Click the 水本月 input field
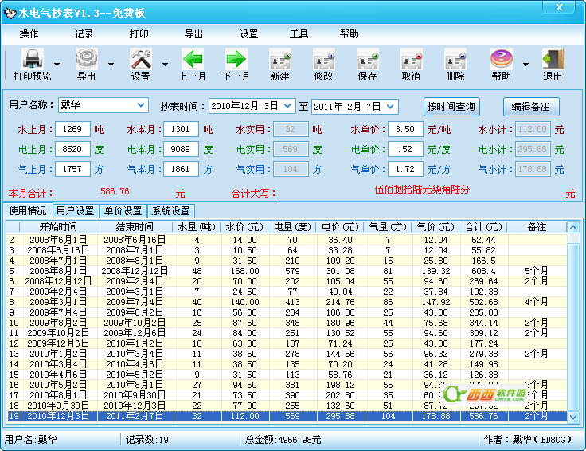The width and height of the screenshot is (586, 451). (182, 129)
